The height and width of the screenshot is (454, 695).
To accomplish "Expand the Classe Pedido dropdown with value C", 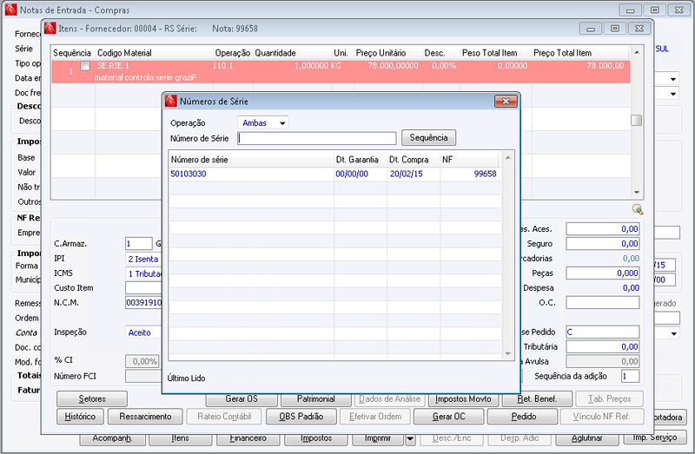I will click(x=602, y=332).
